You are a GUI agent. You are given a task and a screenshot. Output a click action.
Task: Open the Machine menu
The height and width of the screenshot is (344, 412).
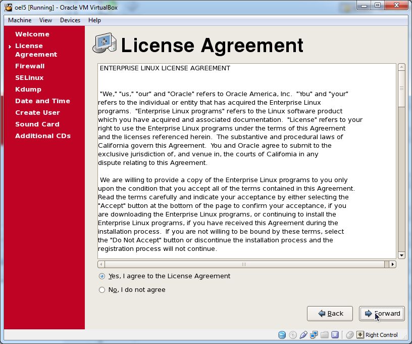tap(20, 20)
